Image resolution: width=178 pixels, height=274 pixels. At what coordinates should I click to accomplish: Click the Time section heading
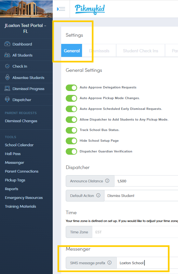point(71,213)
